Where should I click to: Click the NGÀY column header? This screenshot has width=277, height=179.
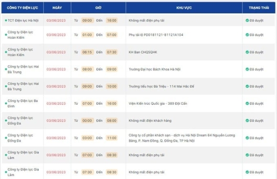(x=57, y=8)
